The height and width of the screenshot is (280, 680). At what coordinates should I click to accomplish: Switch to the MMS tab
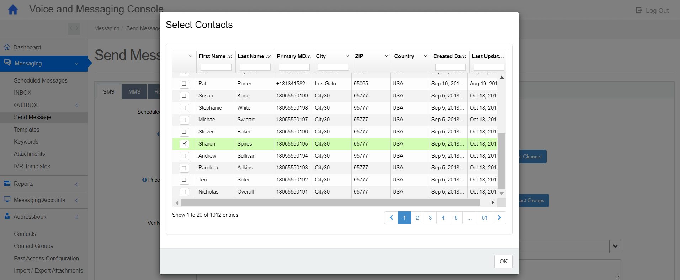(134, 92)
